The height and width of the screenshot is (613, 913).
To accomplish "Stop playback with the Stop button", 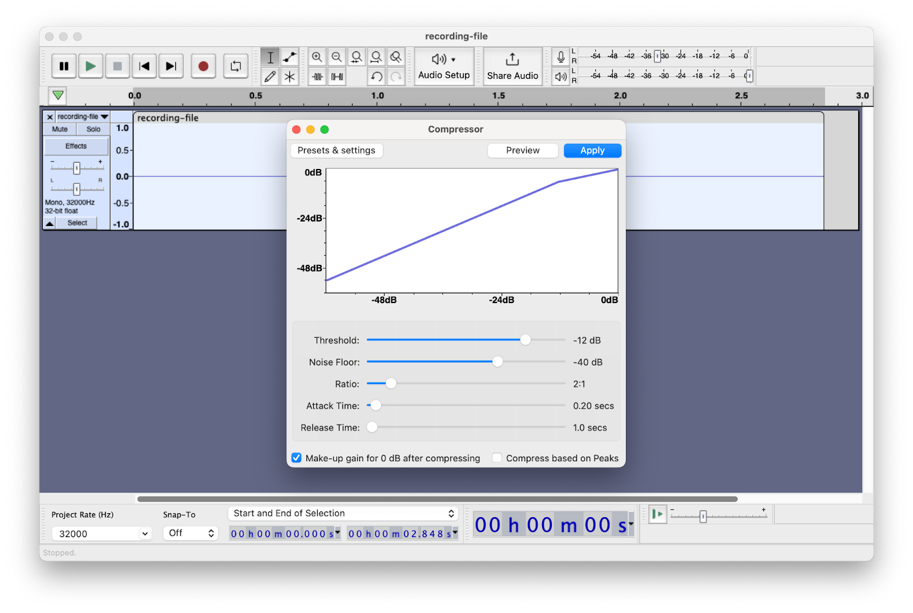I will pyautogui.click(x=117, y=66).
